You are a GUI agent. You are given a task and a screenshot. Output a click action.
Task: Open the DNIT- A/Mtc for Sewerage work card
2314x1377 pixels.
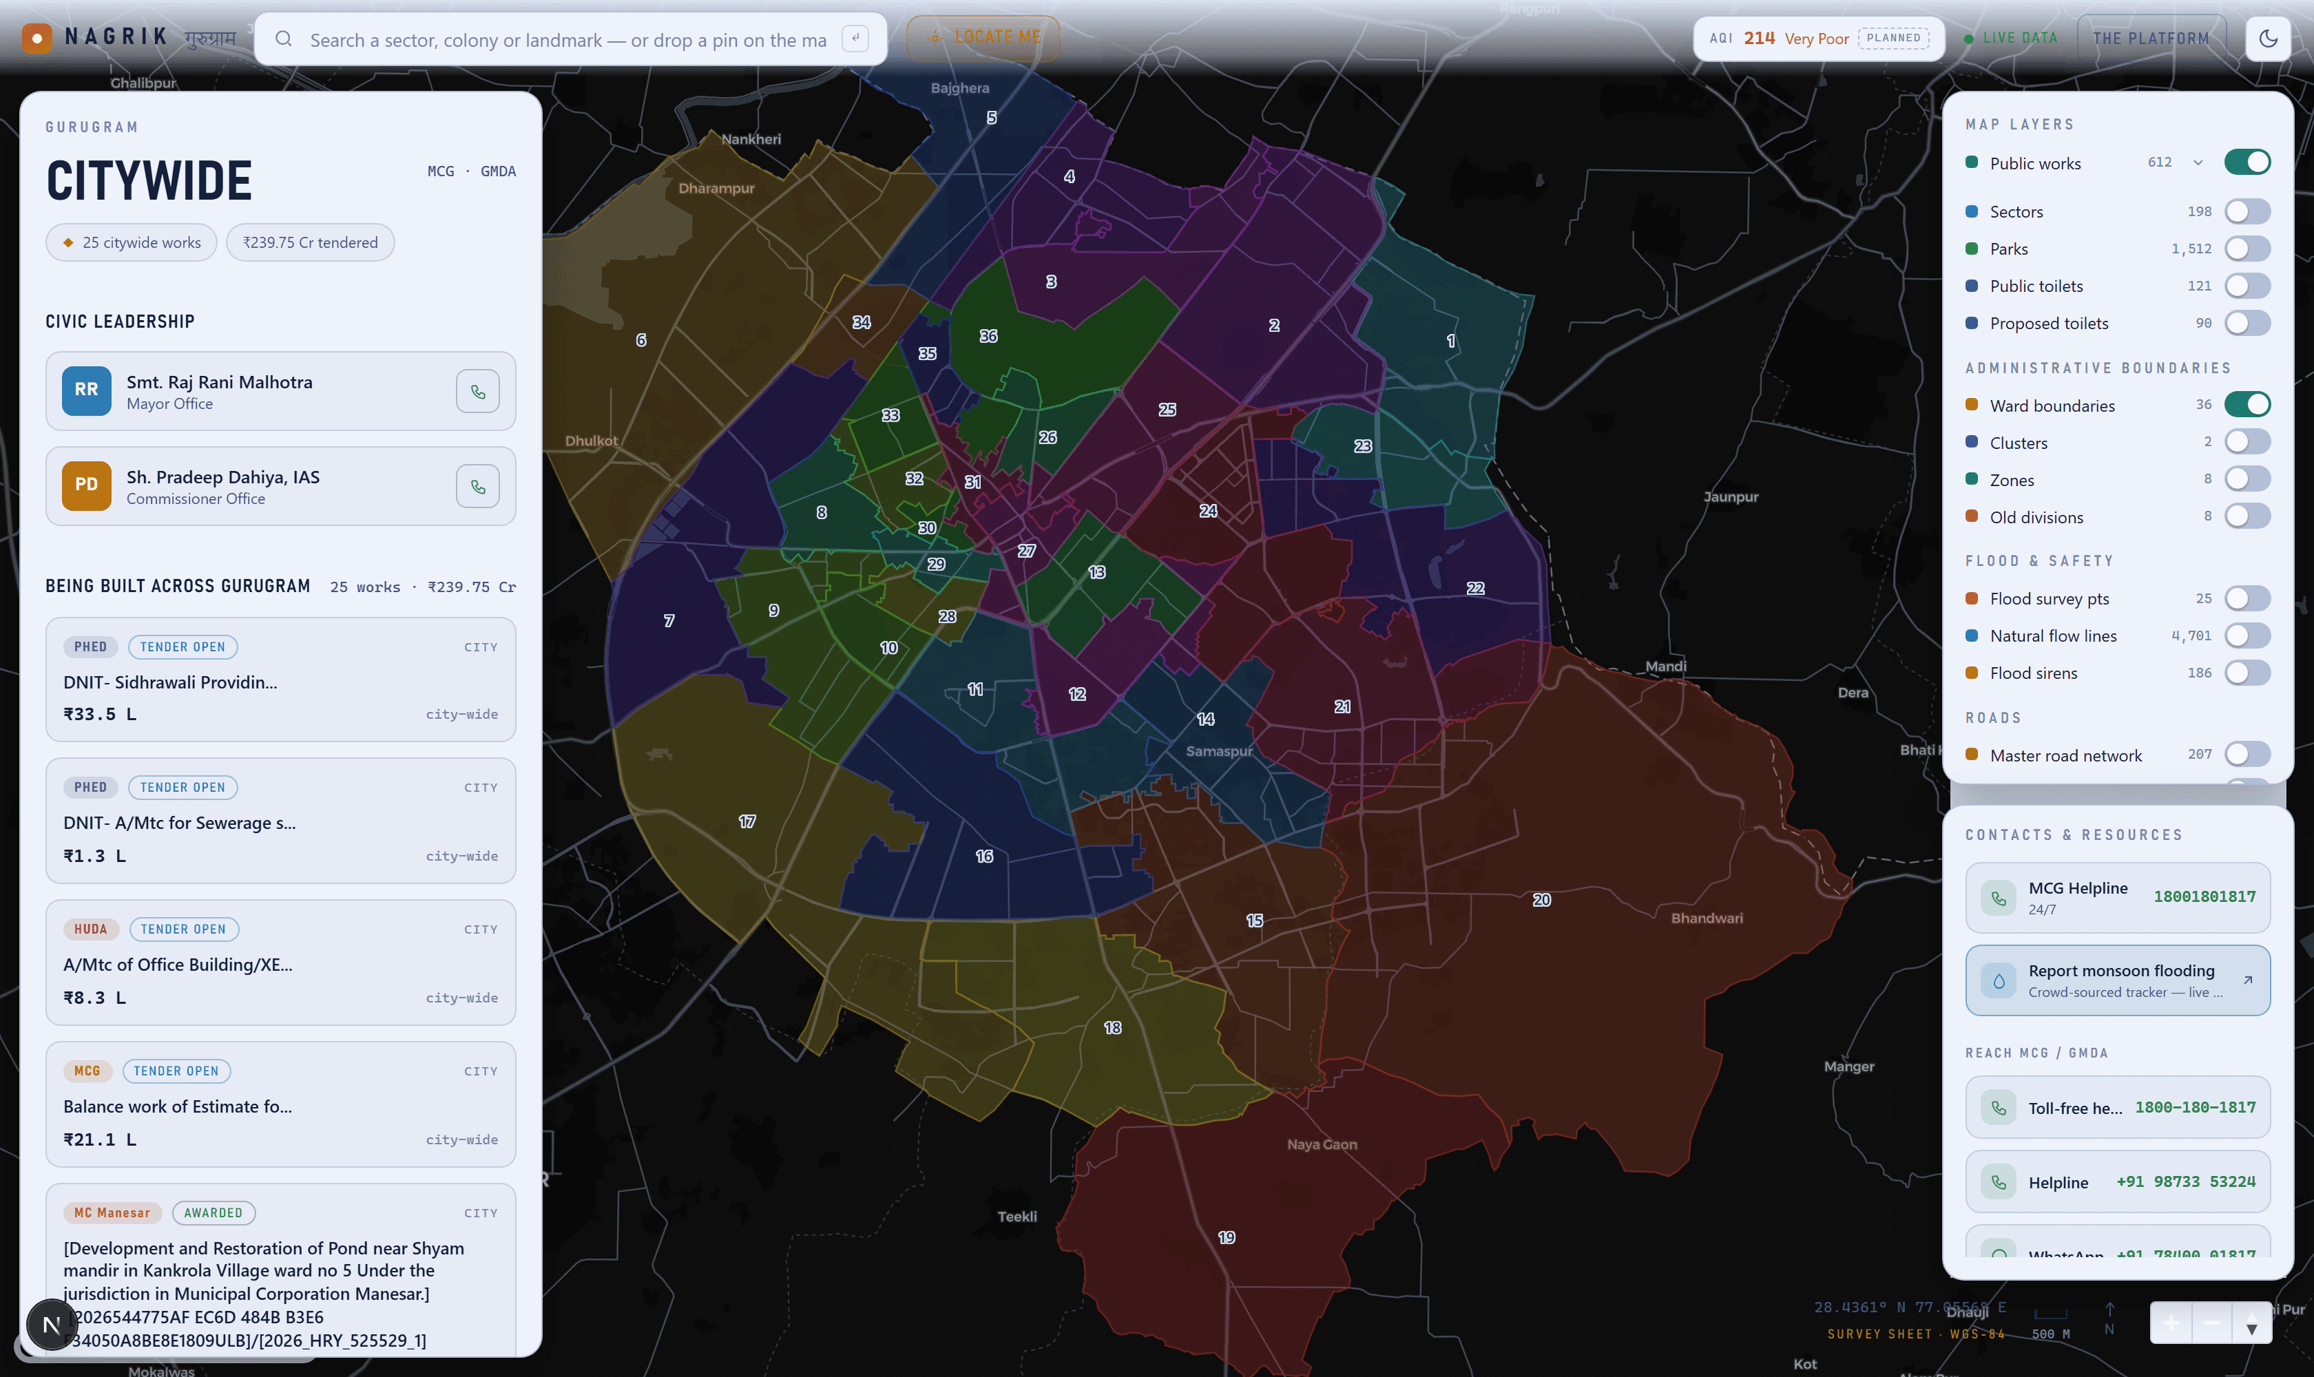tap(280, 820)
